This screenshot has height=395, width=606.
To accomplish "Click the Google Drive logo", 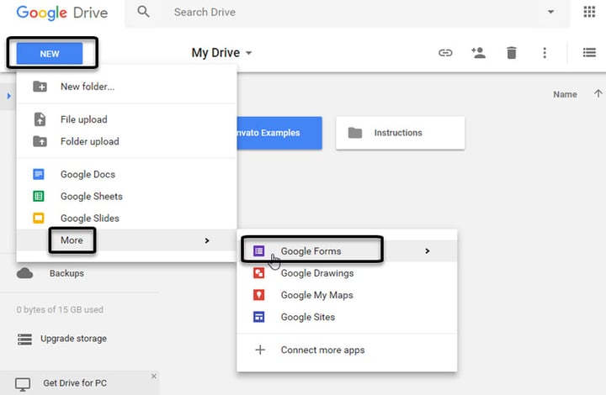I will point(61,13).
